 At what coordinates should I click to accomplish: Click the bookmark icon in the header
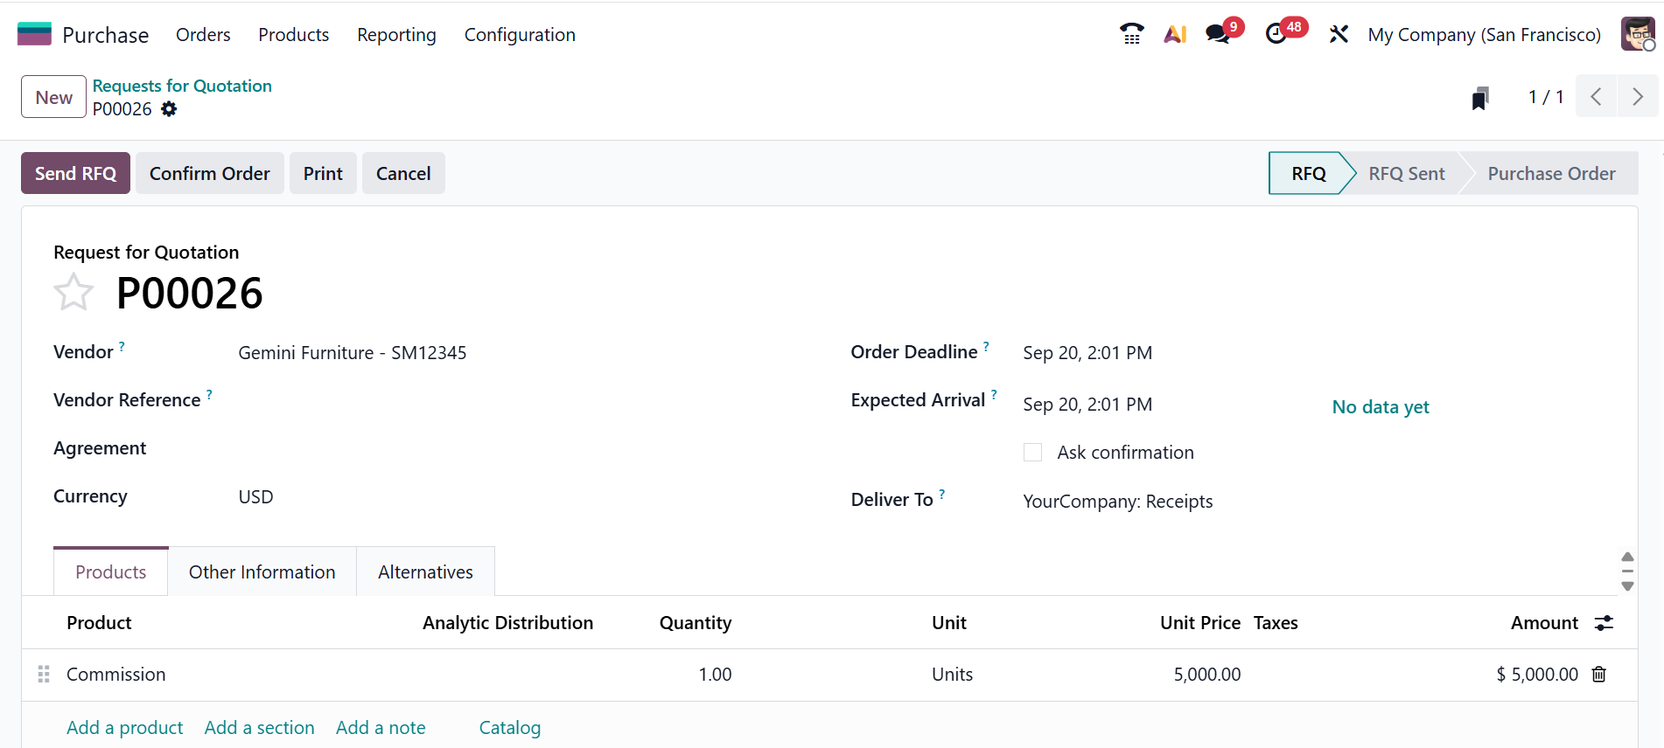(x=1480, y=98)
